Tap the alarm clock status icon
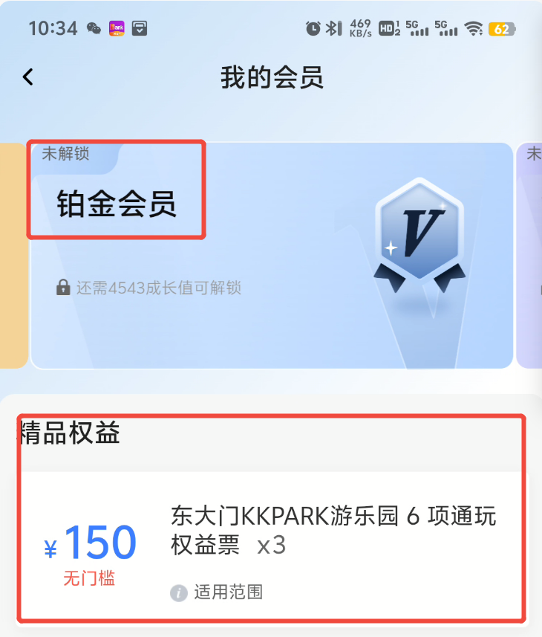 313,28
